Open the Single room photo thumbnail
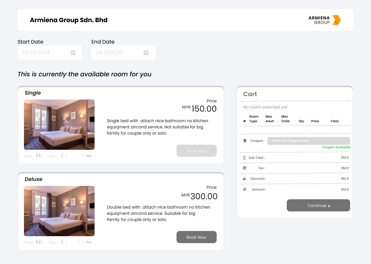 coord(59,125)
